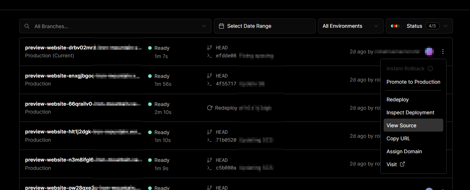Click the user avatar on first deployment row

[x=429, y=52]
